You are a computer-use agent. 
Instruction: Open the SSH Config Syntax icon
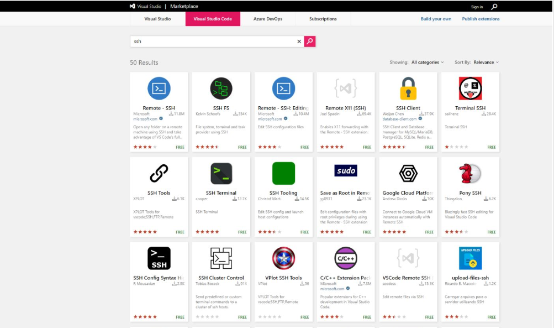(x=159, y=258)
